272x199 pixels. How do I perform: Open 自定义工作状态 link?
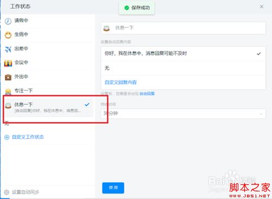(28, 137)
